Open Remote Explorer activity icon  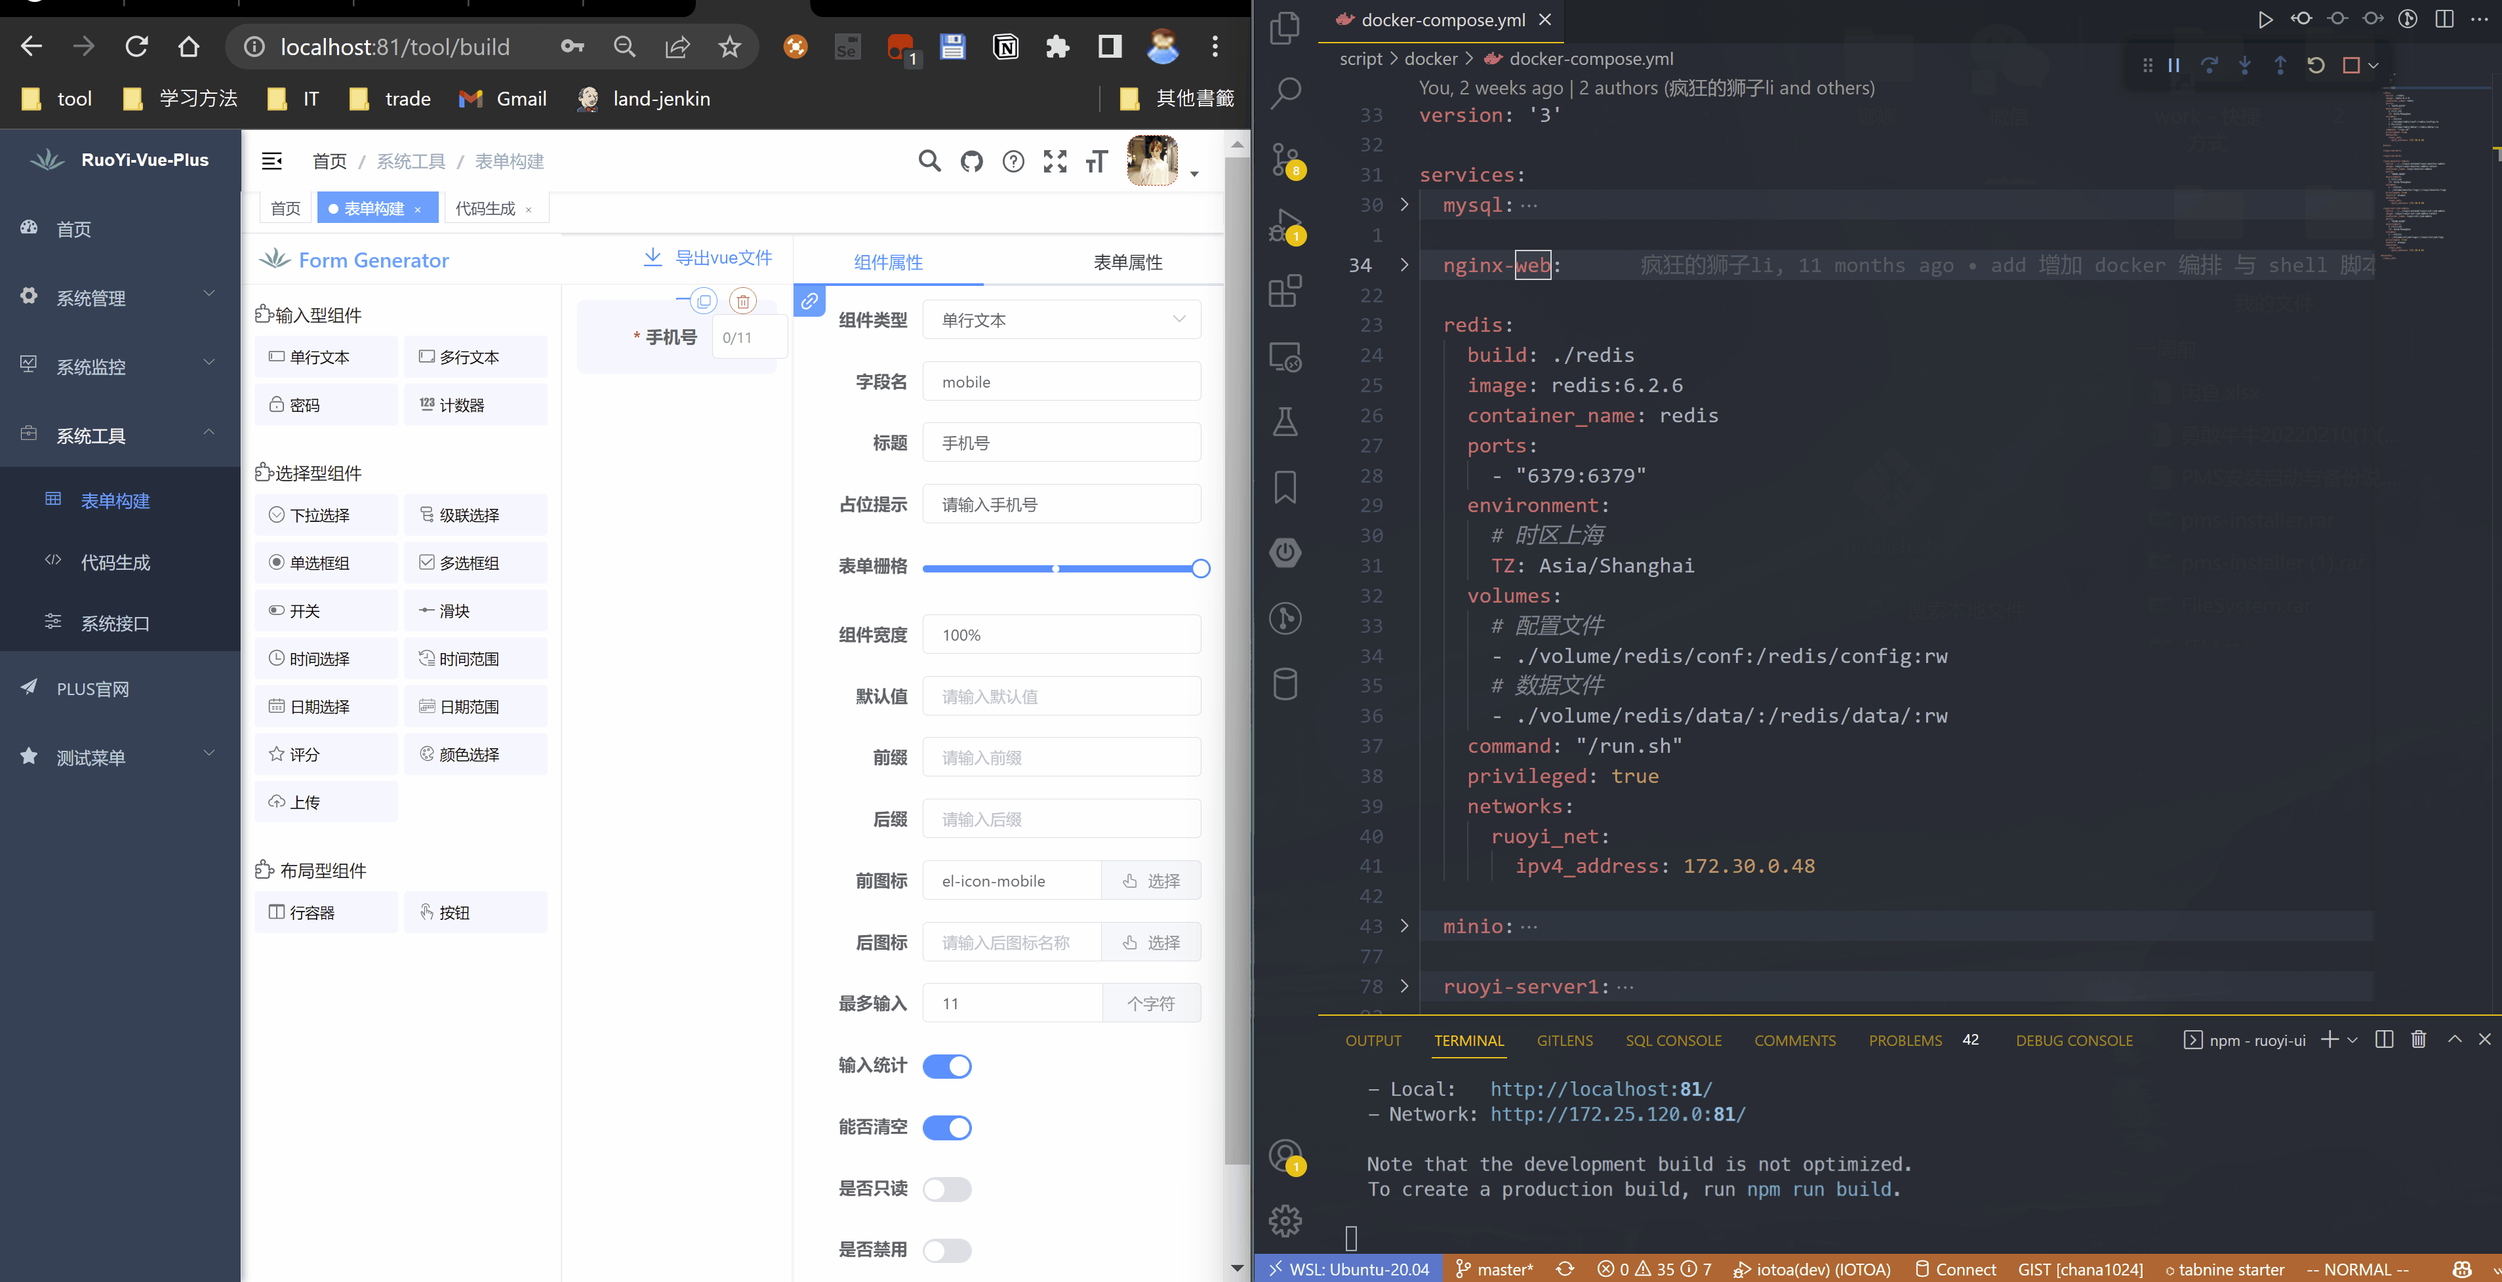[1285, 357]
